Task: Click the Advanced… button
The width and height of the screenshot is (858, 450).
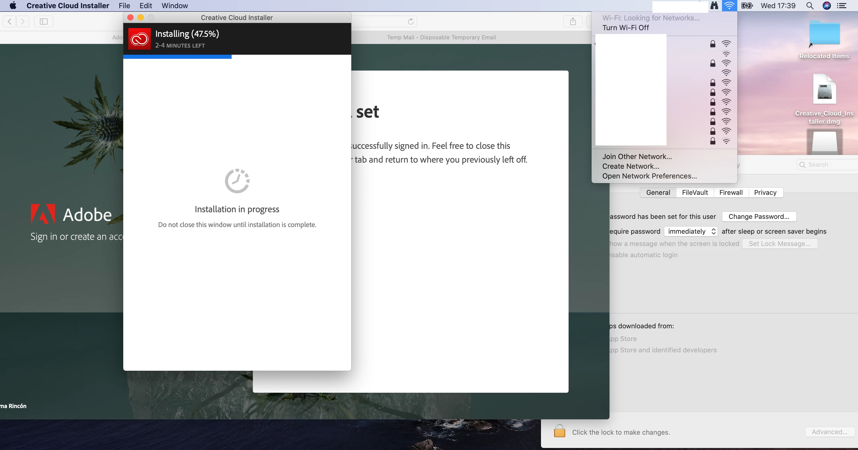Action: pos(830,432)
